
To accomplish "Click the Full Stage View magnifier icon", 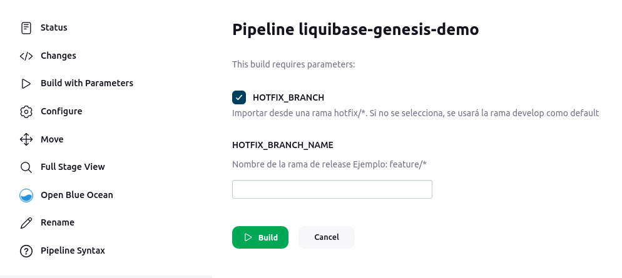I will click(x=26, y=167).
